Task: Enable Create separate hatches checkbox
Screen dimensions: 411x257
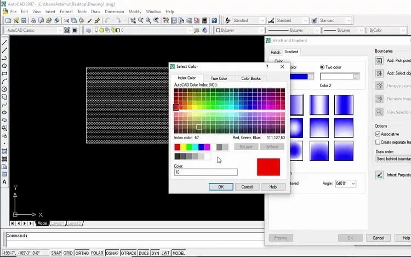Action: pyautogui.click(x=378, y=142)
